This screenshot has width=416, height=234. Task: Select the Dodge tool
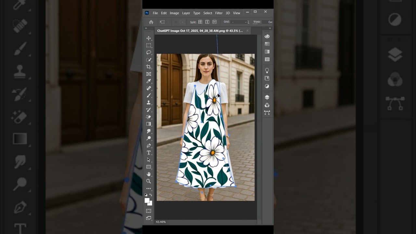coord(149,138)
